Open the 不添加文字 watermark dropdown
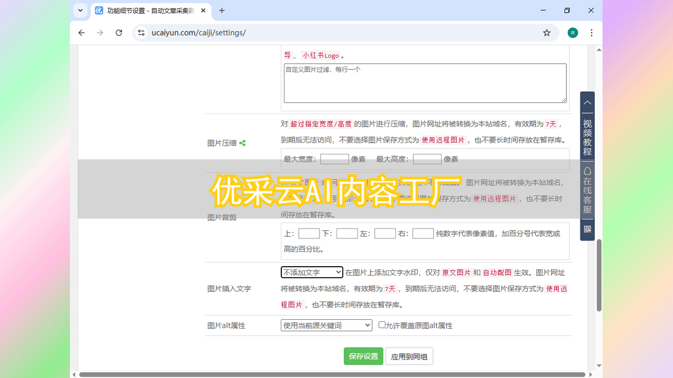The height and width of the screenshot is (378, 673). (312, 272)
